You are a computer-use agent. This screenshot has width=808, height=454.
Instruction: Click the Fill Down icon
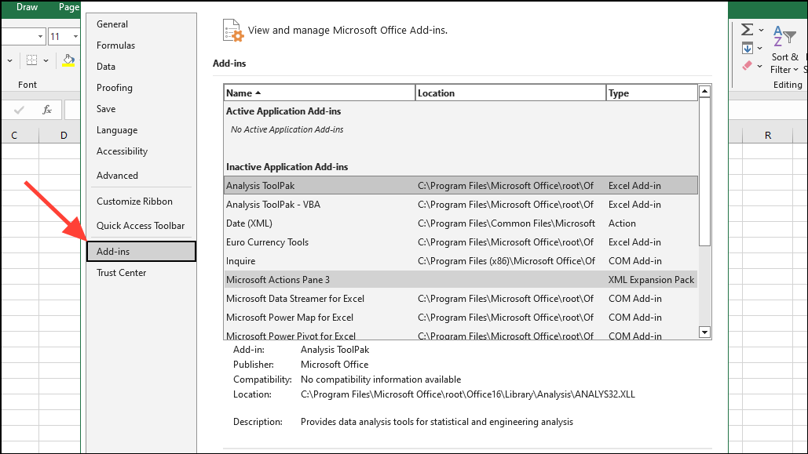pyautogui.click(x=748, y=48)
